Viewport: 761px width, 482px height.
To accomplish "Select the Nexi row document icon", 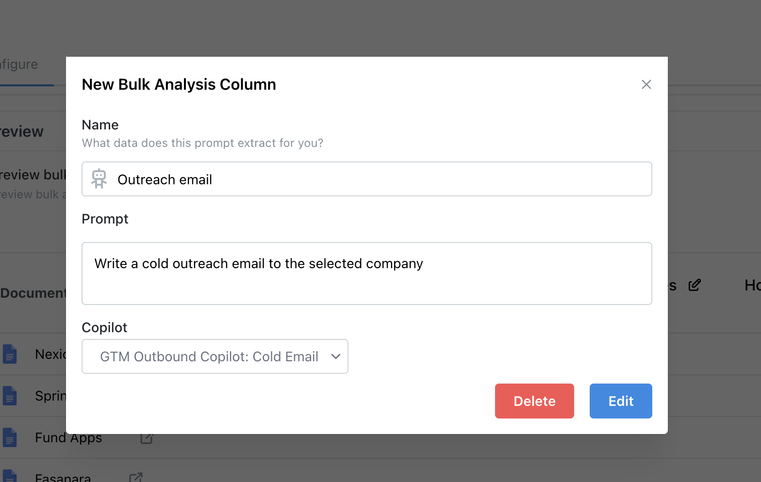I will (10, 354).
